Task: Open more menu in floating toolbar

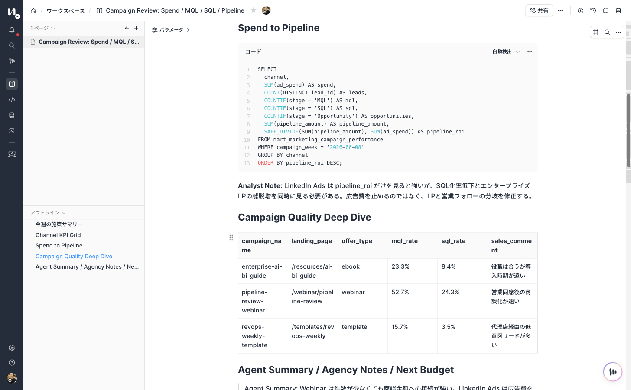Action: 618,32
